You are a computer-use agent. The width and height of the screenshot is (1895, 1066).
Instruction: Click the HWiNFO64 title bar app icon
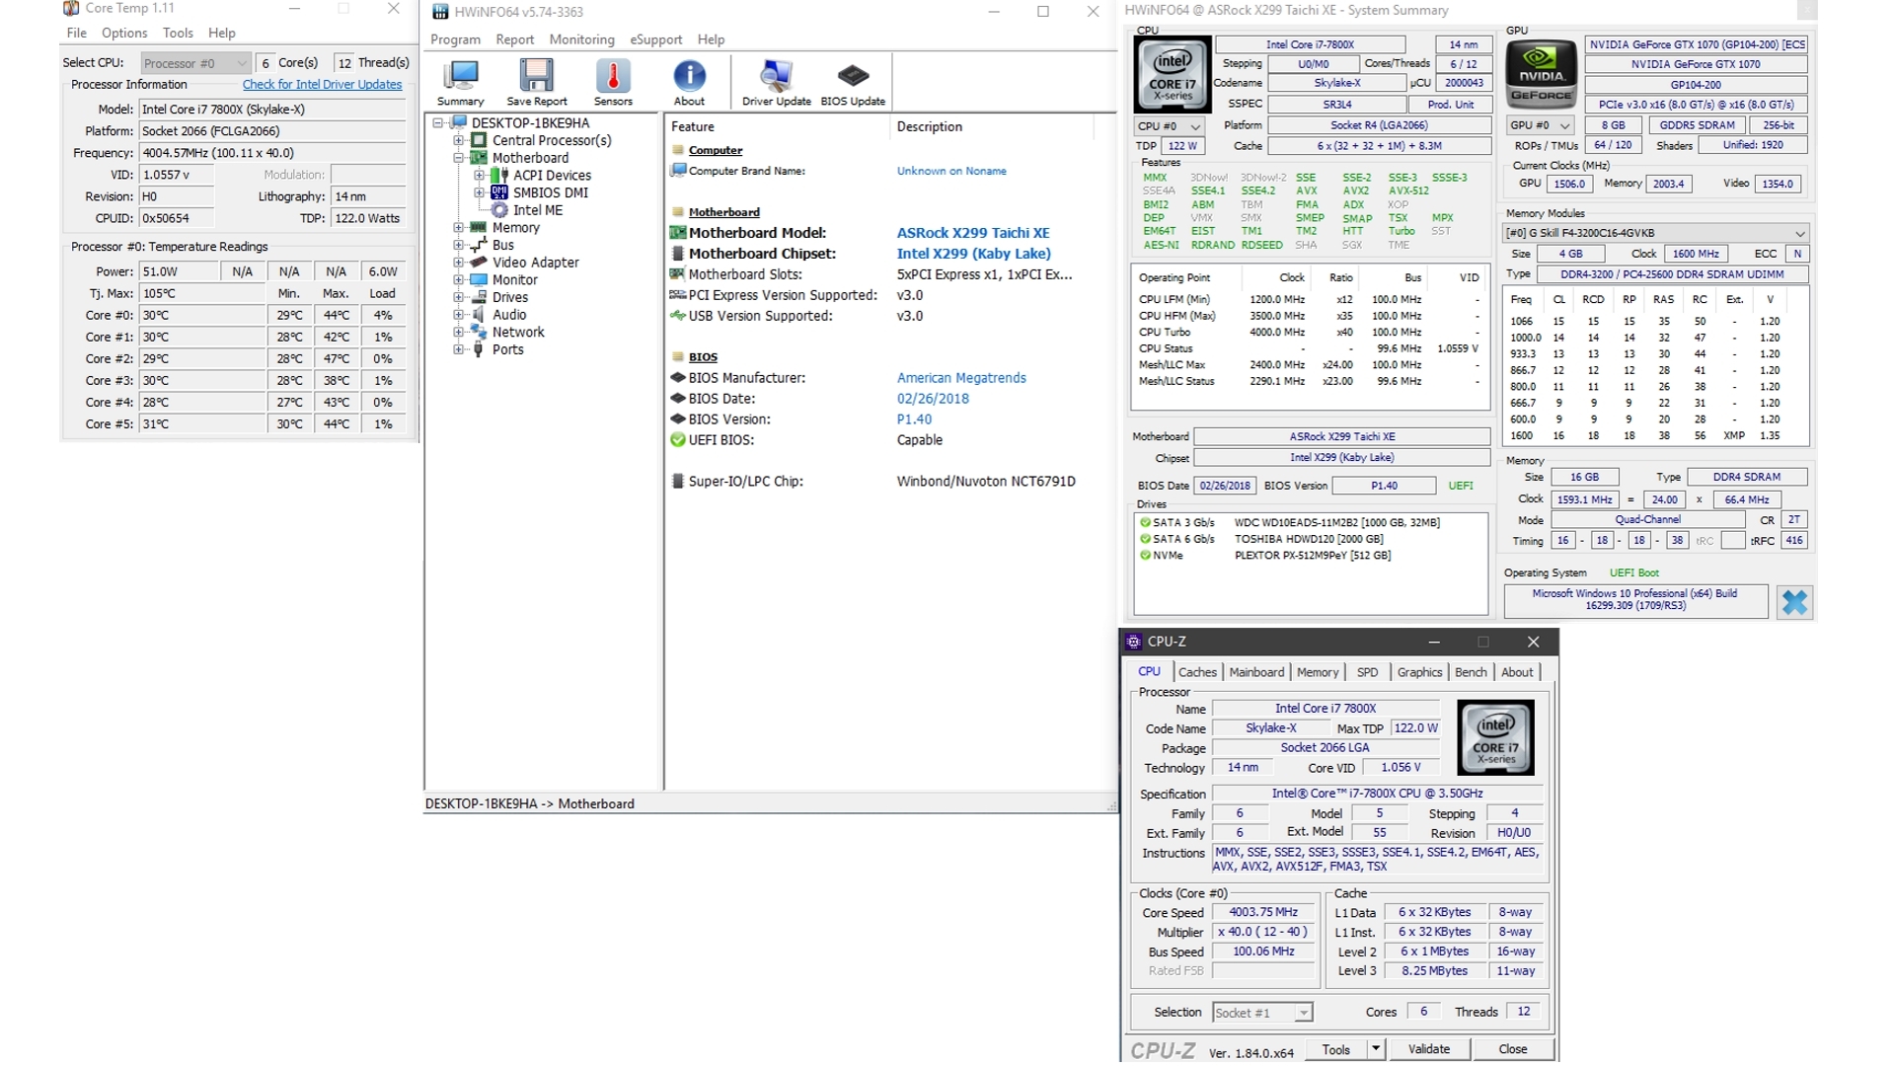[x=440, y=12]
